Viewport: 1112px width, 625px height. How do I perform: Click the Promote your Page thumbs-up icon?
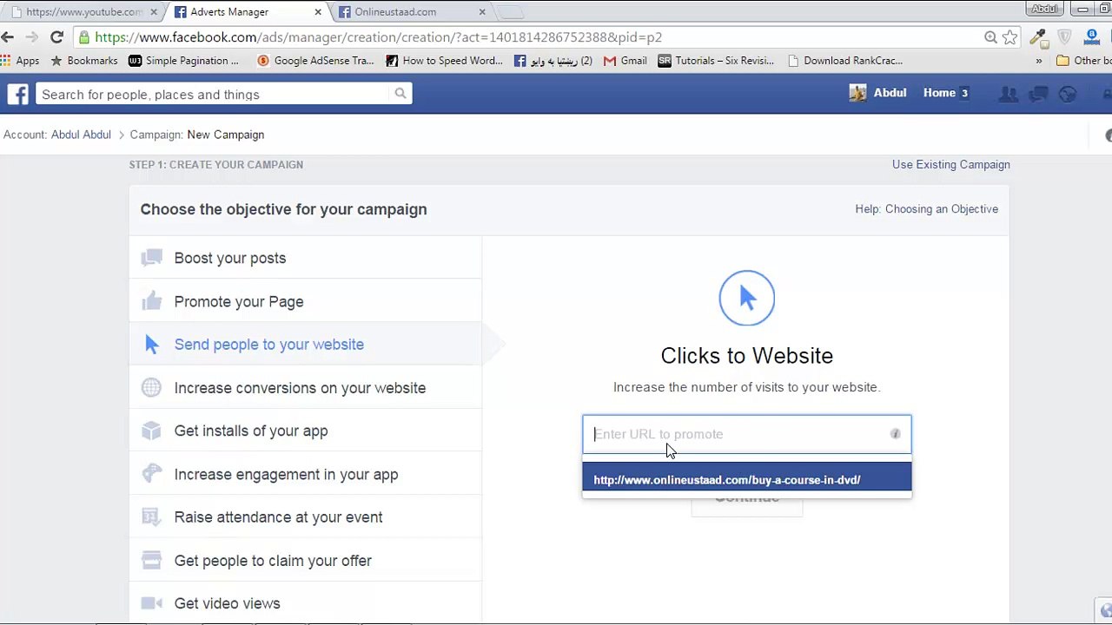click(152, 301)
